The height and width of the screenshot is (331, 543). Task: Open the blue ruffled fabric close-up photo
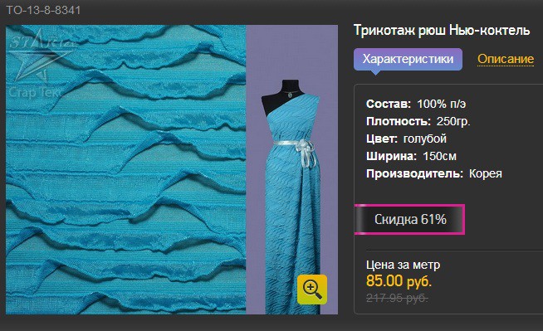point(125,169)
